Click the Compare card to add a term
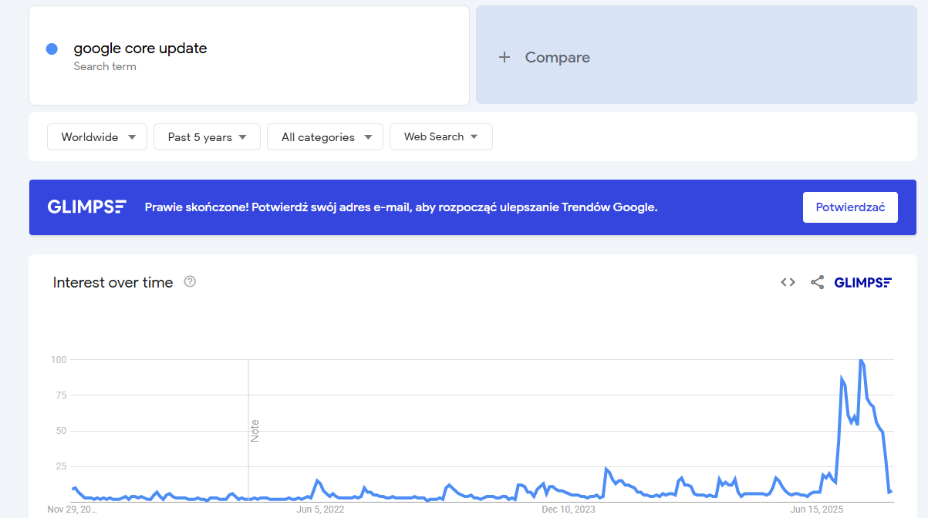Image resolution: width=928 pixels, height=518 pixels. click(x=696, y=55)
